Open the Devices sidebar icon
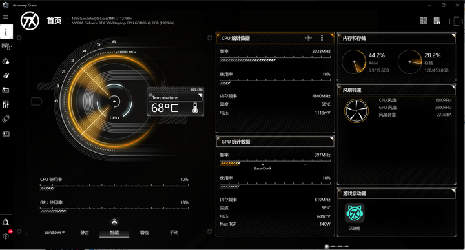This screenshot has width=465, height=250. pos(6,47)
